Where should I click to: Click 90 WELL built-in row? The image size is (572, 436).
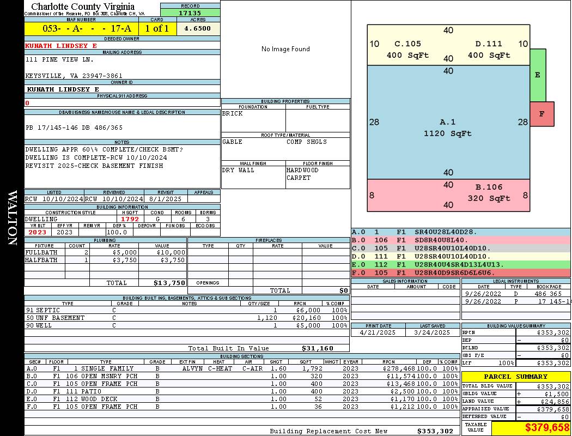point(187,325)
